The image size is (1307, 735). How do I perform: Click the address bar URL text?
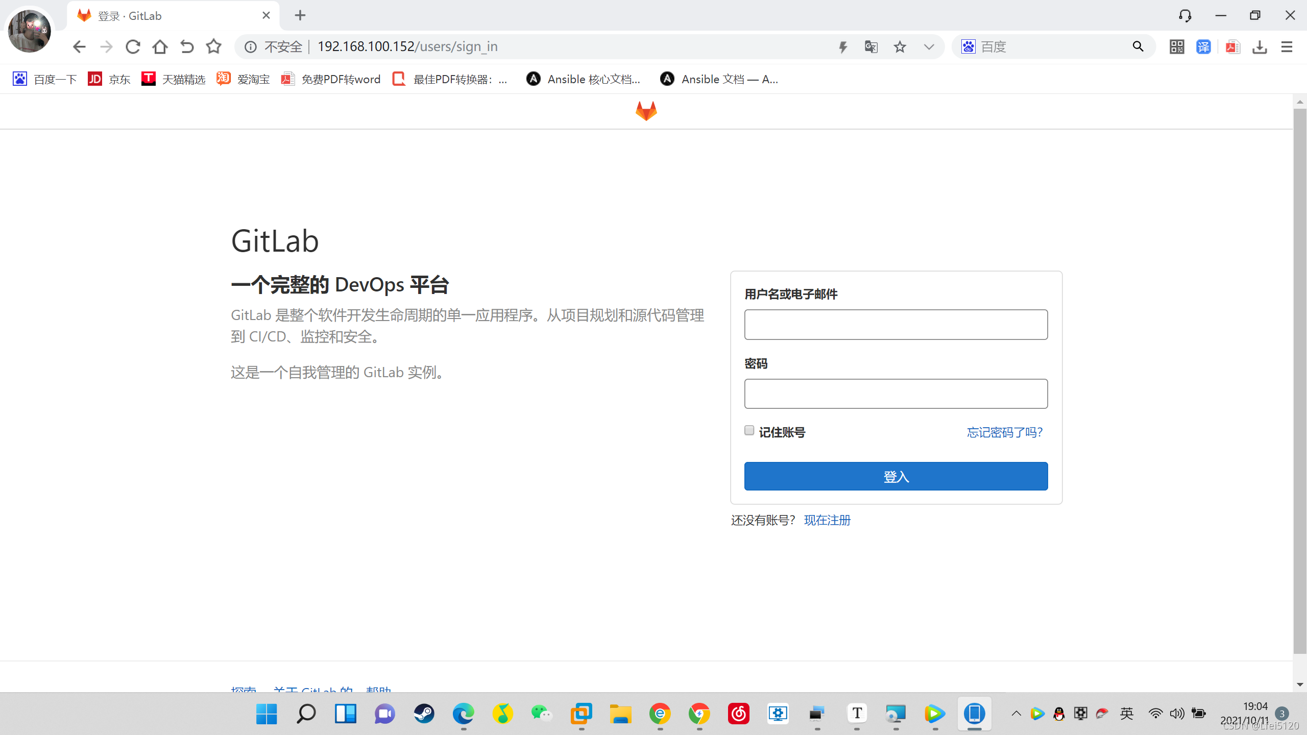(x=407, y=46)
